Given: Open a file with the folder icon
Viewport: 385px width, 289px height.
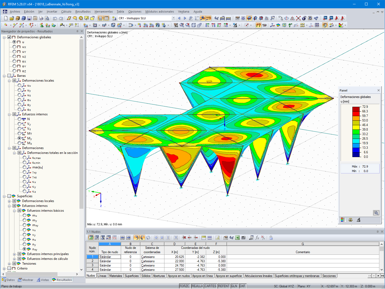Looking at the screenshot, I should [x=11, y=18].
